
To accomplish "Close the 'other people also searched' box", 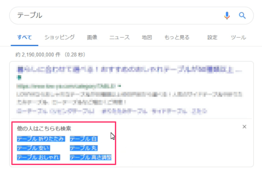I will pos(244,127).
